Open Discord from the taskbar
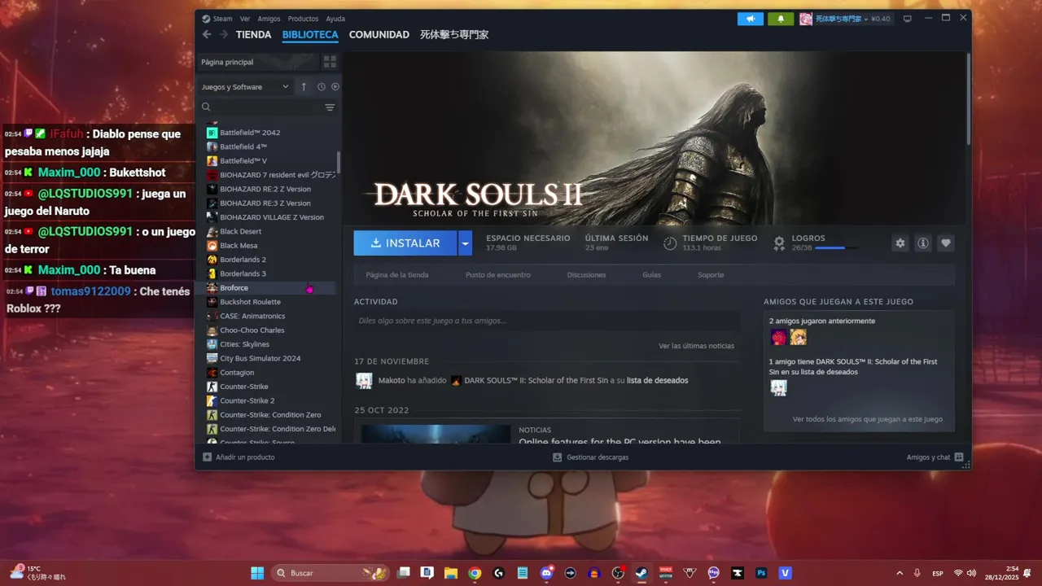The height and width of the screenshot is (586, 1042). [x=547, y=573]
